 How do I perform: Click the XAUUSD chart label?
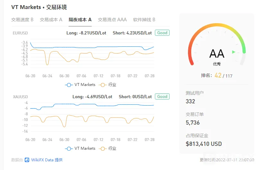point(20,97)
